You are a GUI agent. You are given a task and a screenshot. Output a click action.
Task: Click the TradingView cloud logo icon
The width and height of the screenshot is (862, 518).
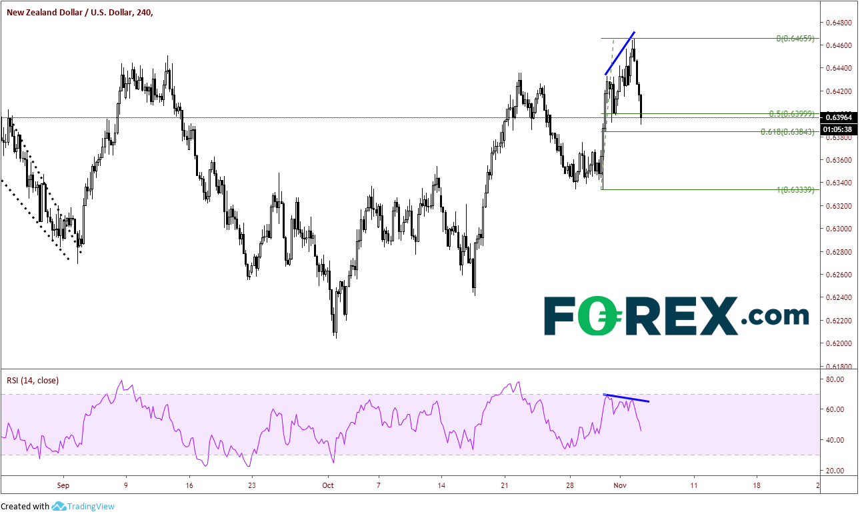[59, 507]
